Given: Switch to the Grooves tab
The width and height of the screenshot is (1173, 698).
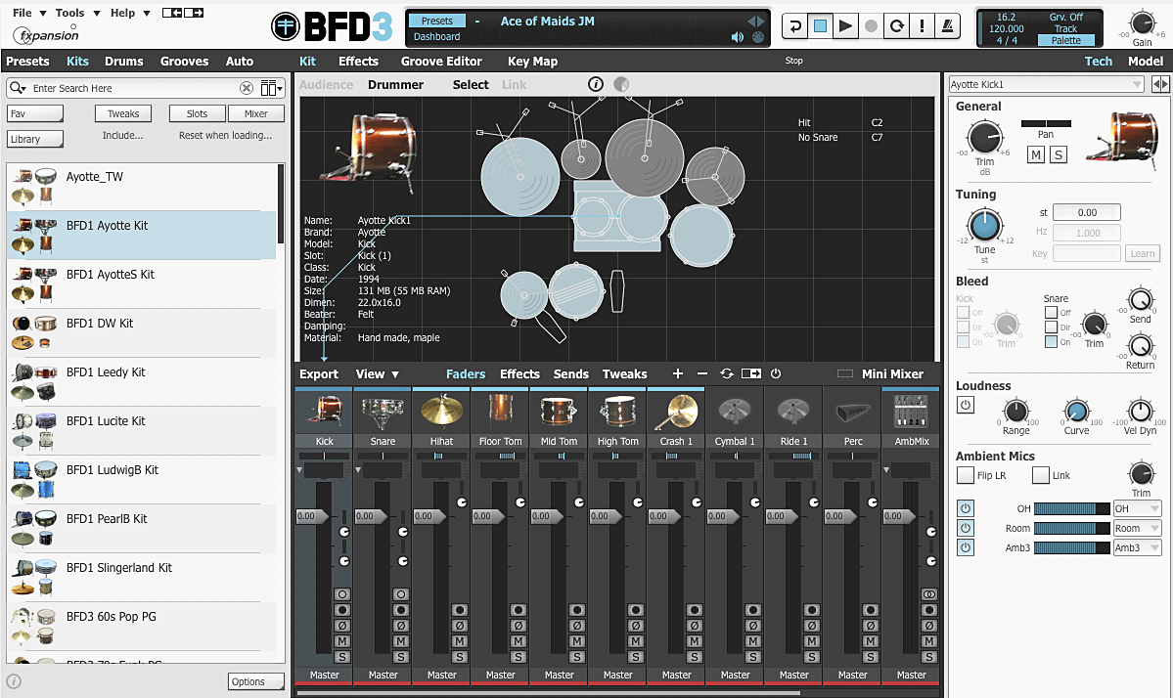Looking at the screenshot, I should point(184,62).
